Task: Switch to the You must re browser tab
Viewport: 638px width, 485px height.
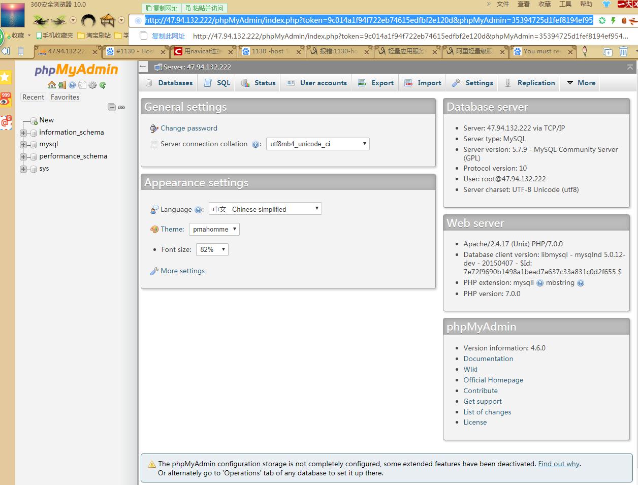Action: 543,51
